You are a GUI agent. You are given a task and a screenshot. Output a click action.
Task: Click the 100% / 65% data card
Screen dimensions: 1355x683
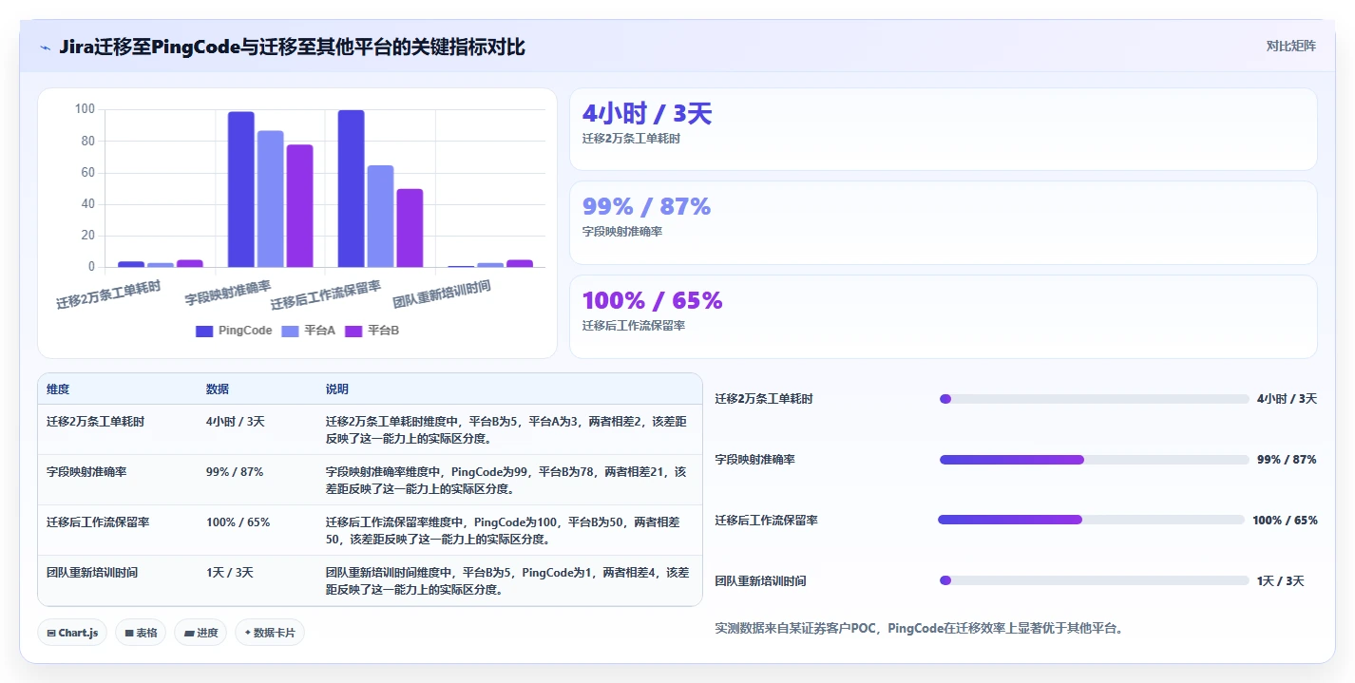coord(943,316)
